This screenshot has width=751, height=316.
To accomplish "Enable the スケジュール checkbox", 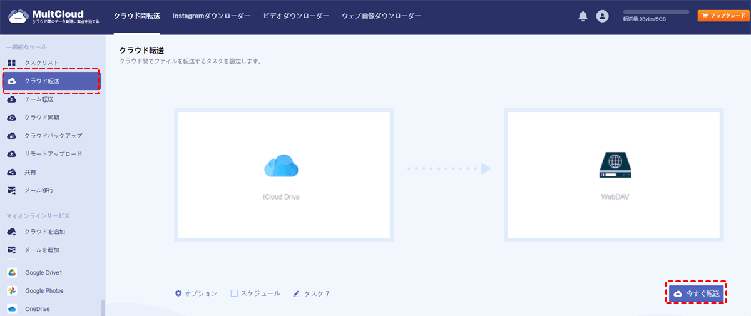I will point(234,293).
